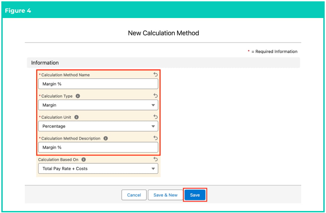Show info tooltip for Calculation Type

point(78,96)
